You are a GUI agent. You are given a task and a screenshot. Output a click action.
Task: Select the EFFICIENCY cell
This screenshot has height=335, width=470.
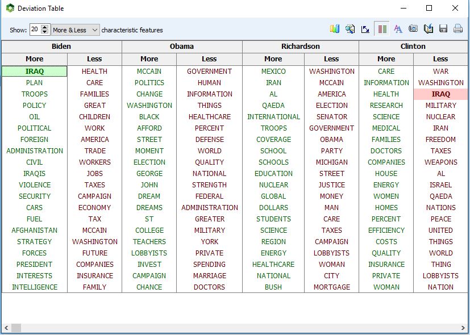386,230
